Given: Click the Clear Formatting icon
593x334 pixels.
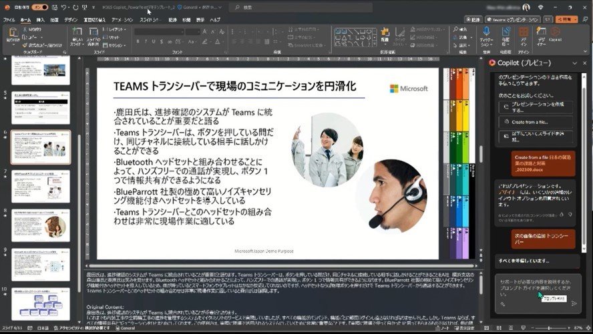Looking at the screenshot, I should 222,32.
